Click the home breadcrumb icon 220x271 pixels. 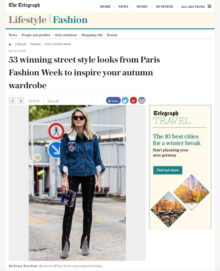tap(10, 44)
